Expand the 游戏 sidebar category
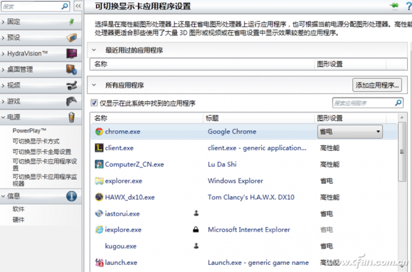 [3, 101]
